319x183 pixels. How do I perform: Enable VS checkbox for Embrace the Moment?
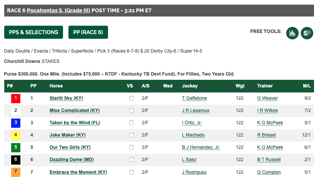(x=131, y=172)
